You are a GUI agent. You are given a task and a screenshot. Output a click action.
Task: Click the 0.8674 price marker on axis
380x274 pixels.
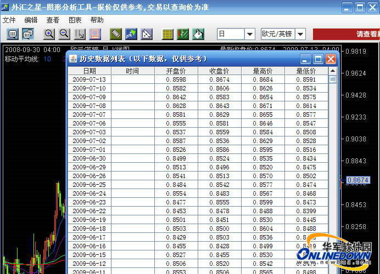358,180
